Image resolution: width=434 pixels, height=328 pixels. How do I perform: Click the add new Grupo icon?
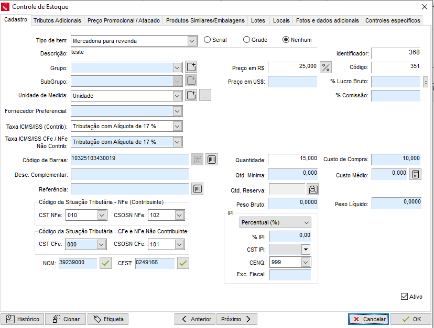(x=191, y=67)
